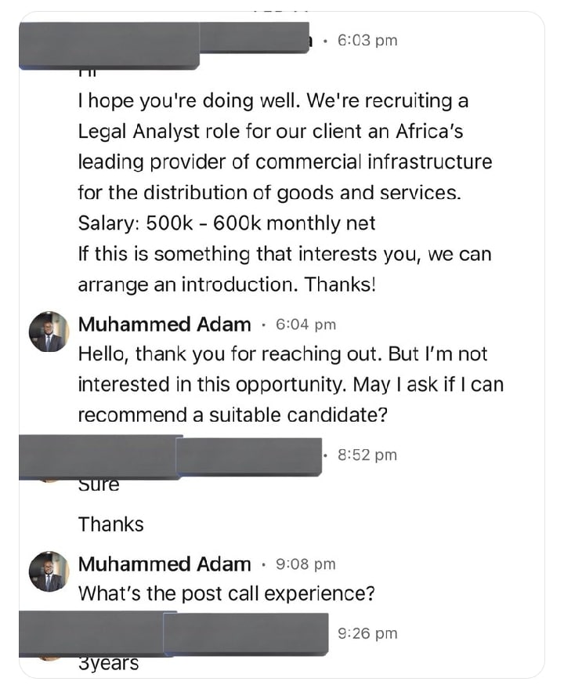Click the "arrange an introduction. Thanks!" line
Image resolution: width=564 pixels, height=696 pixels.
pyautogui.click(x=226, y=285)
